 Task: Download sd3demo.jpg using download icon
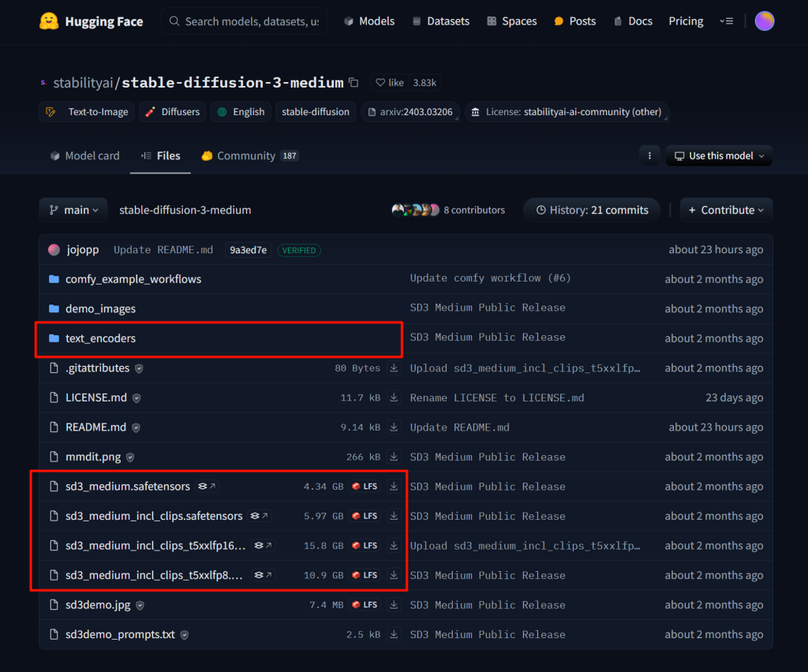[x=394, y=605]
